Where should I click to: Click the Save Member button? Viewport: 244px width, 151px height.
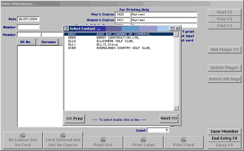click(x=224, y=131)
